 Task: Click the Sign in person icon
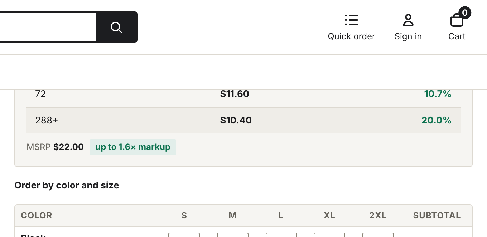408,20
